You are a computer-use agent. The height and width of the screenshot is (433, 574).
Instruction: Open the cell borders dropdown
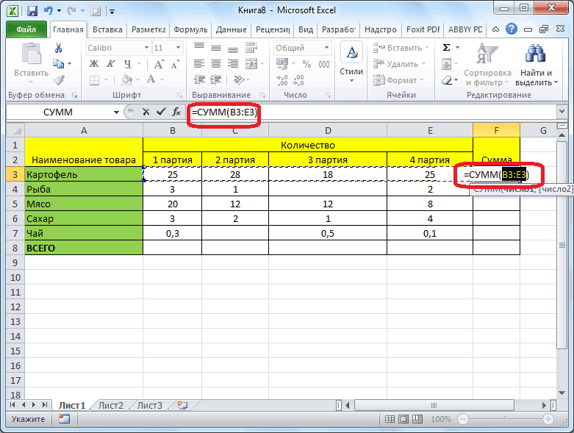[x=106, y=79]
